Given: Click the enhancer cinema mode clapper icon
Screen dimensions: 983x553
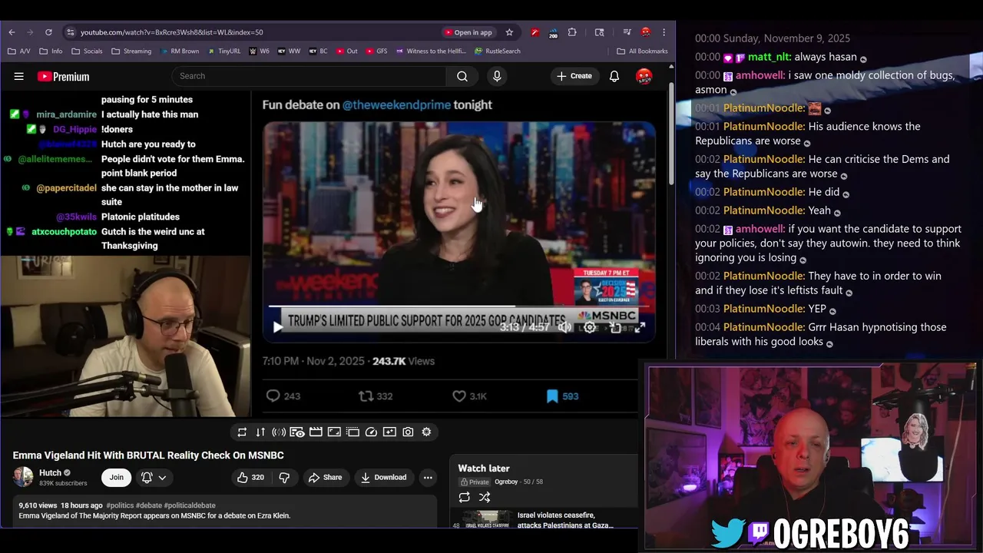Looking at the screenshot, I should 316,432.
